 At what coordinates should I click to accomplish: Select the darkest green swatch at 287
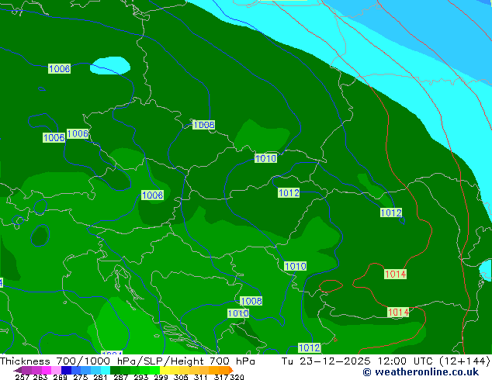point(115,370)
